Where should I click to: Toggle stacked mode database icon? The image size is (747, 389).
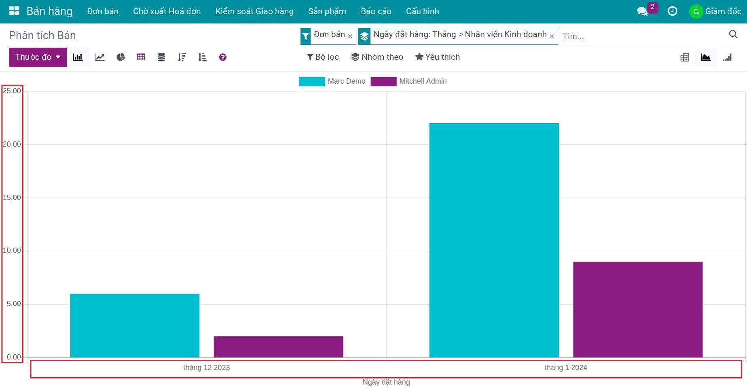[x=161, y=57]
